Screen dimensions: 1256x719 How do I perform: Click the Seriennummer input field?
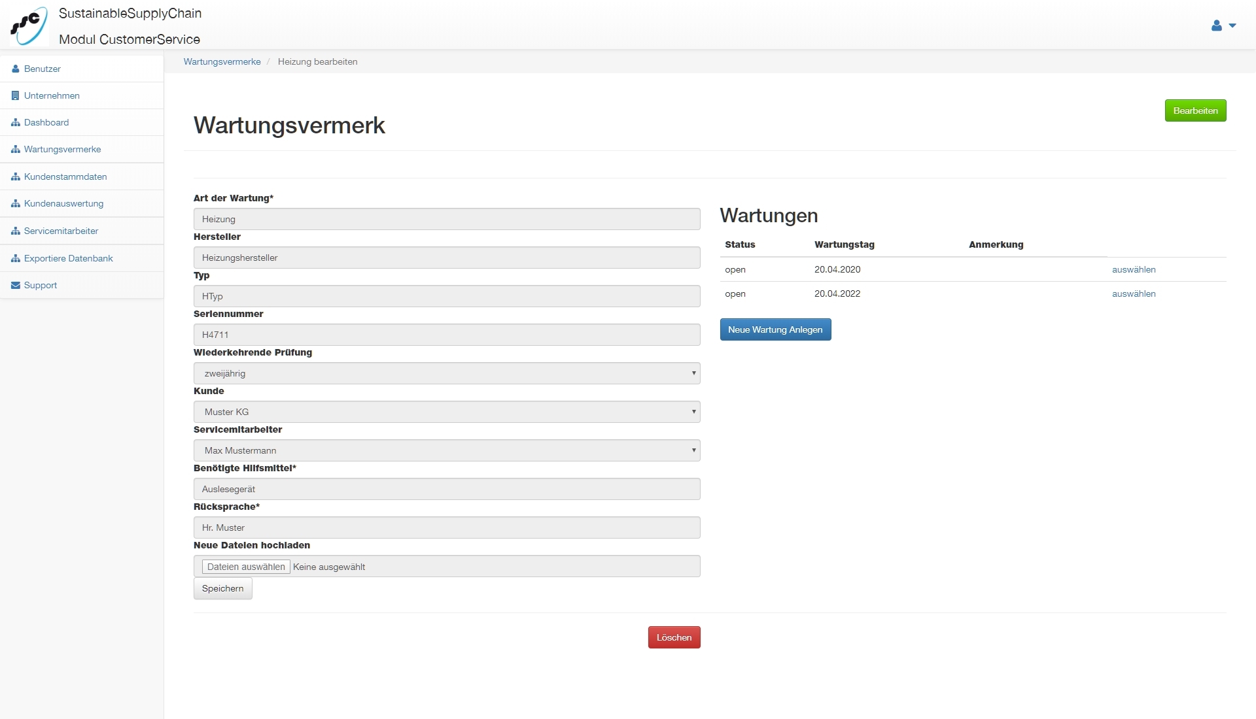[x=447, y=335]
